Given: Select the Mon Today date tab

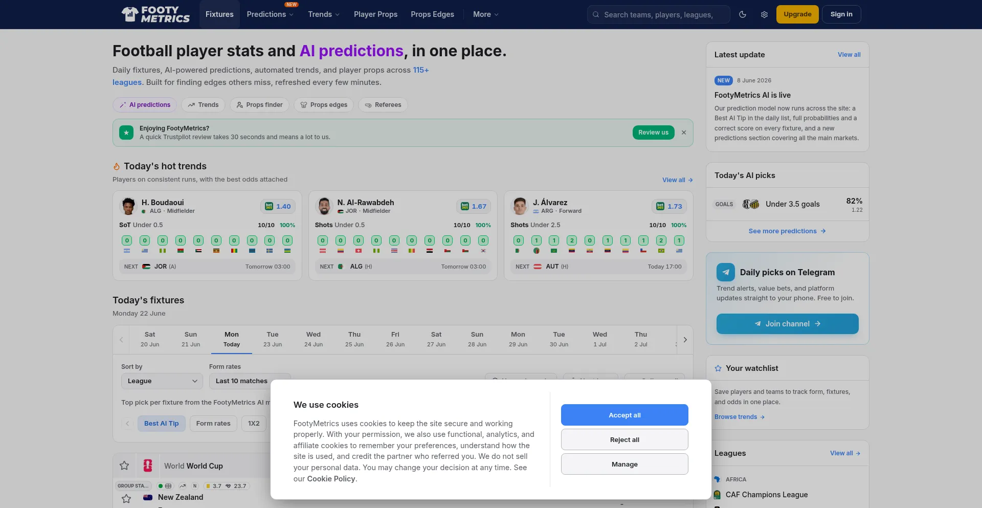Looking at the screenshot, I should click(232, 340).
